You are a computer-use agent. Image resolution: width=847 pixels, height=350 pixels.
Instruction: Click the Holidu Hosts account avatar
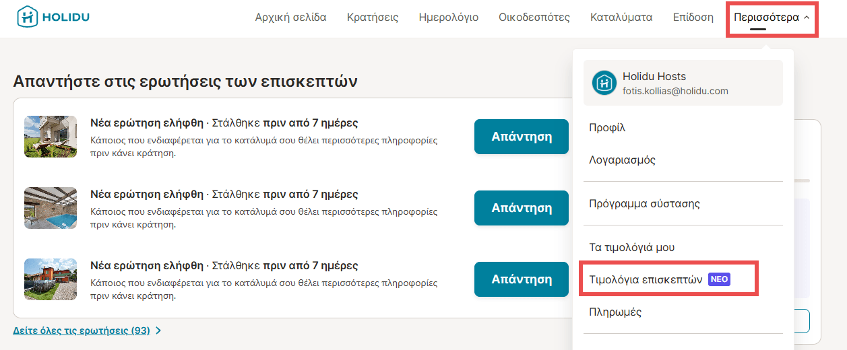604,83
